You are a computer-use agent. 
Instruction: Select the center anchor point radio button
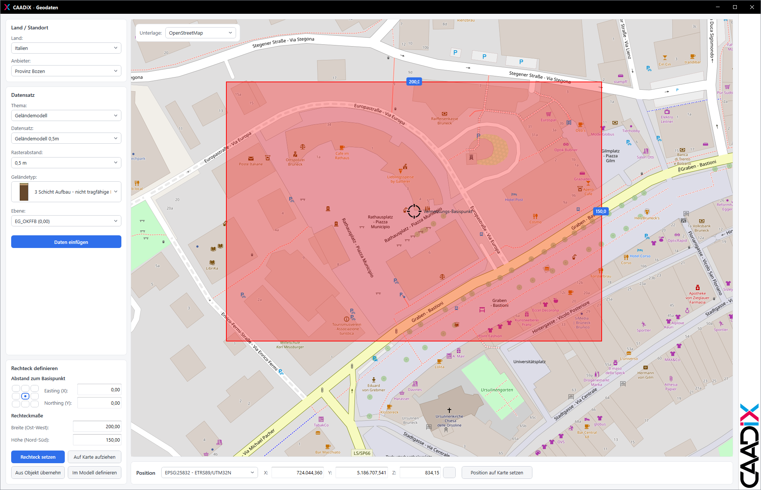[25, 396]
